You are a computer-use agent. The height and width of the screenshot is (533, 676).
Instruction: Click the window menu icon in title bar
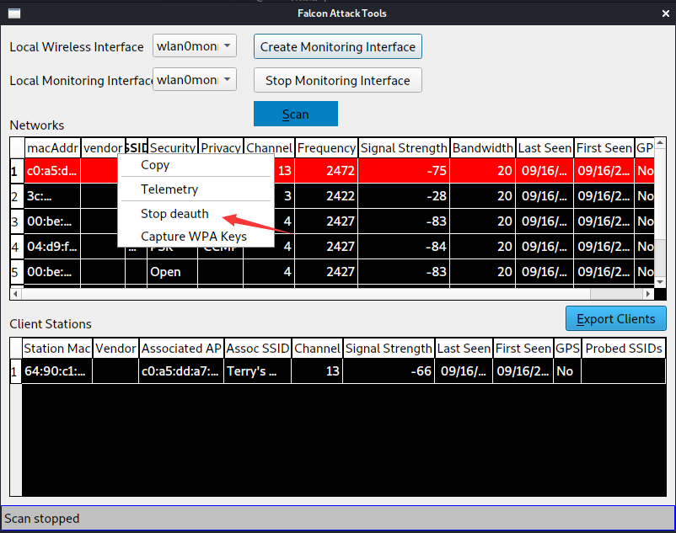point(14,13)
